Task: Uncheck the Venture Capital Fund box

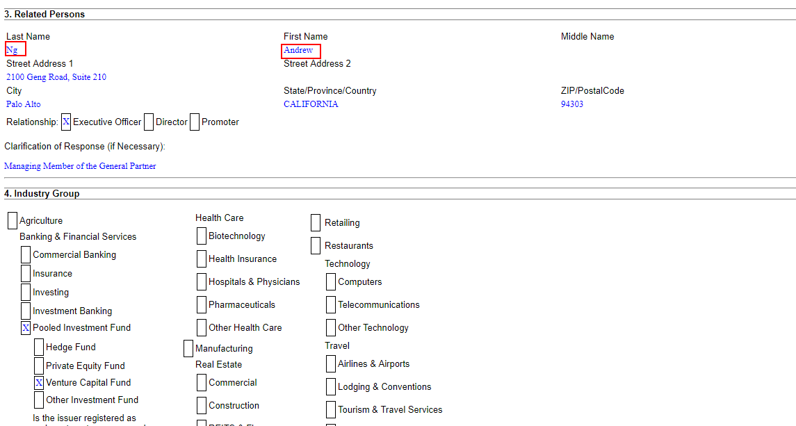Action: tap(39, 383)
